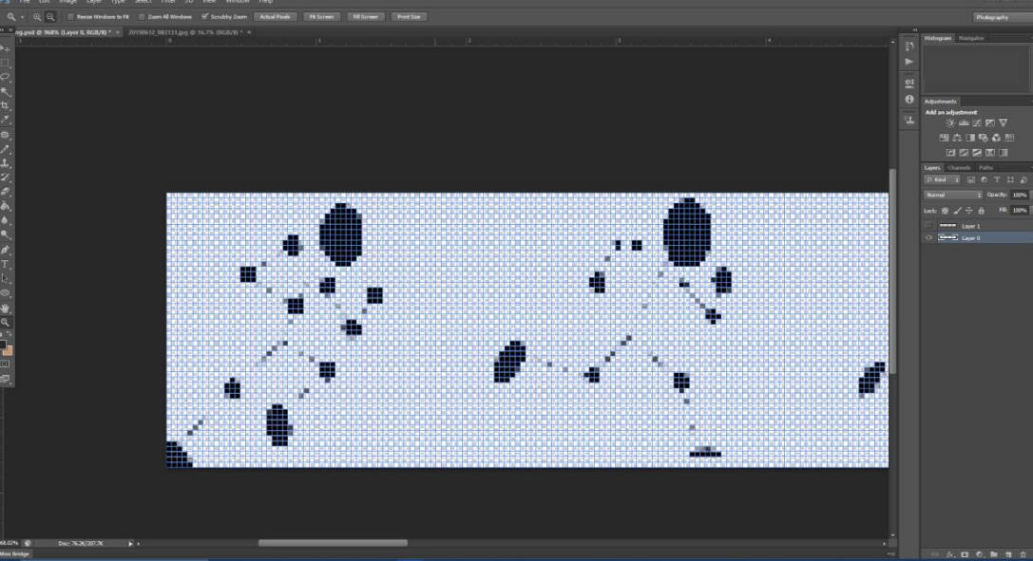
Task: Switch to the Navigator tab
Action: [x=971, y=39]
